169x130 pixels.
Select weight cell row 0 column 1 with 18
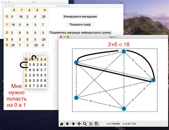click(22, 17)
